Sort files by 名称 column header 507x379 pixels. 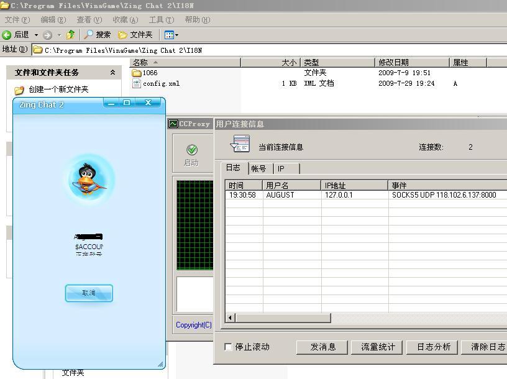[x=185, y=62]
